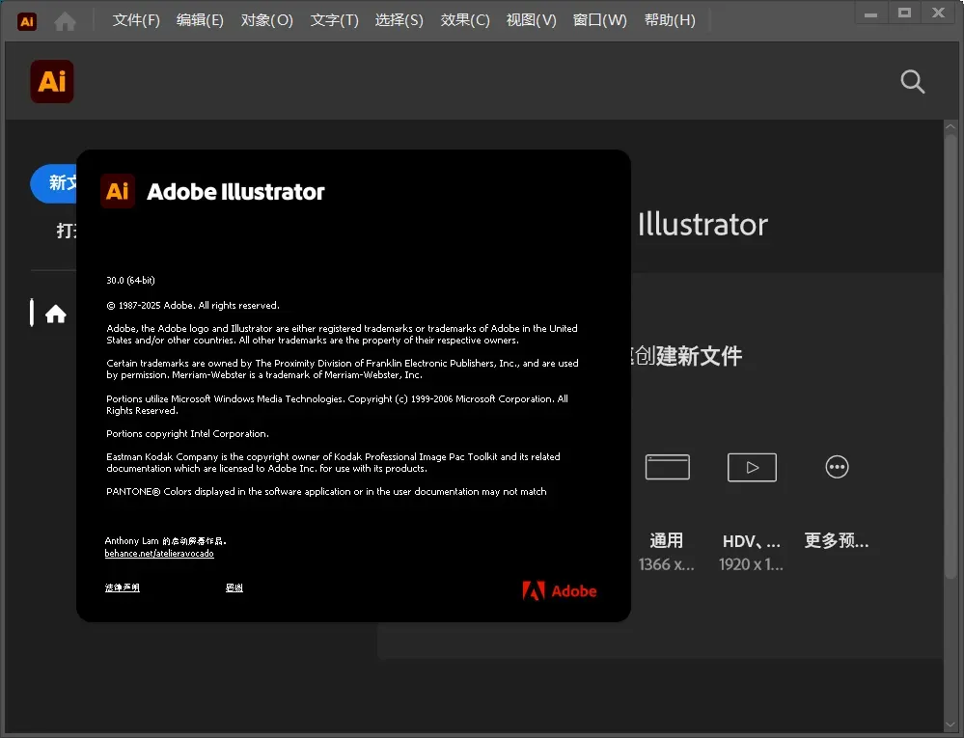
Task: Click the blue 新文件 button
Action: coord(54,183)
